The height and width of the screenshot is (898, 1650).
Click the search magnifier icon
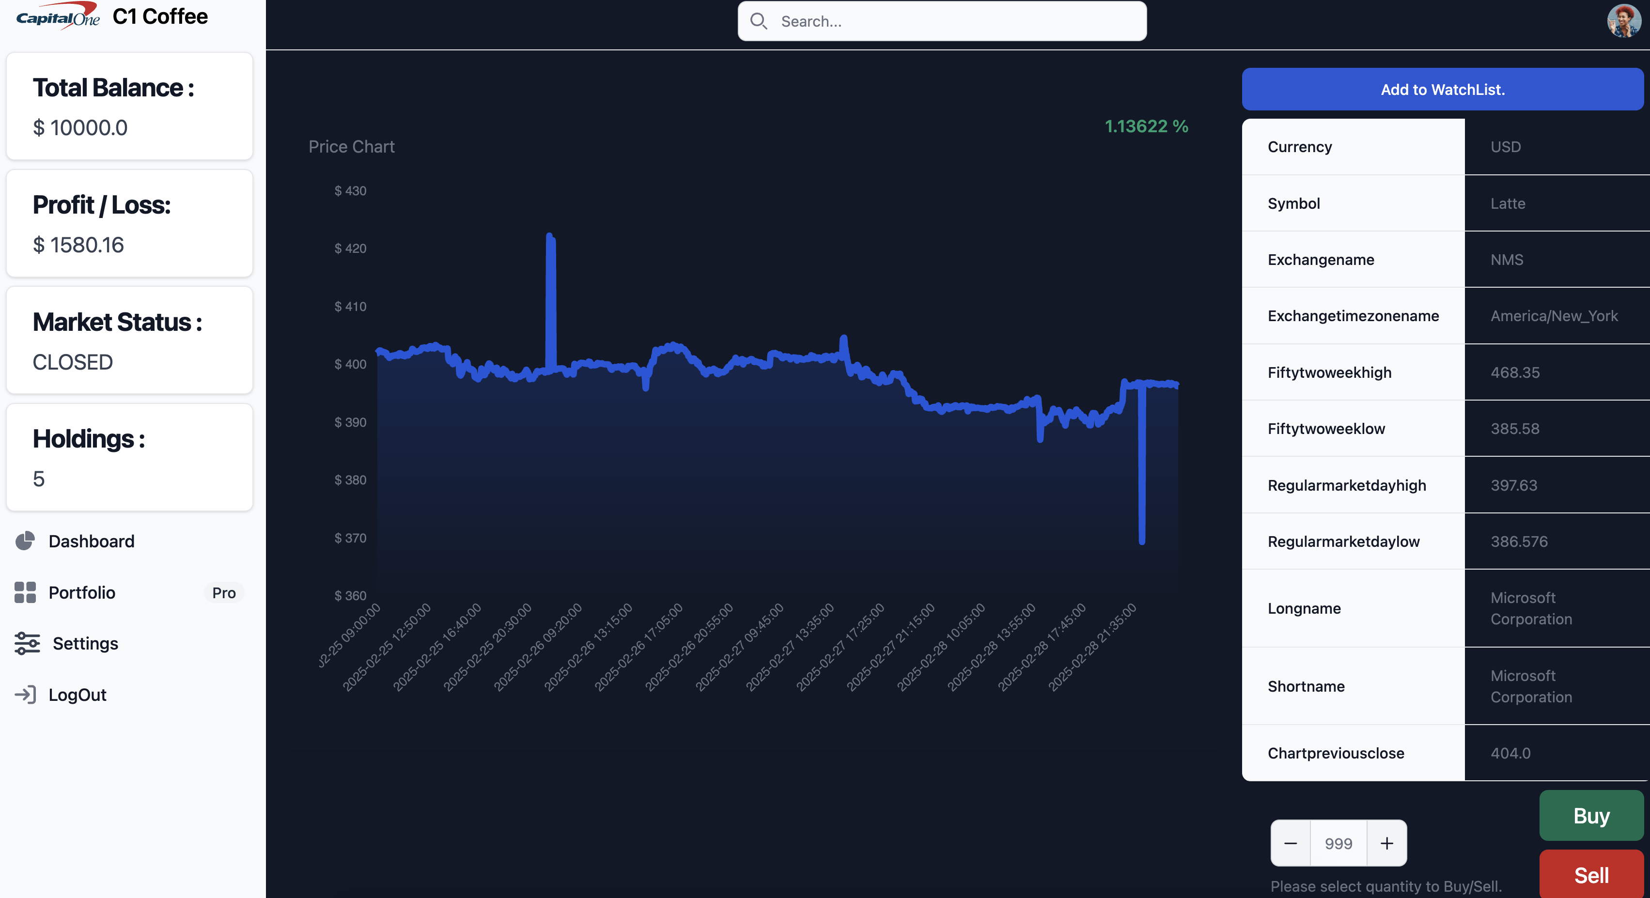tap(758, 21)
